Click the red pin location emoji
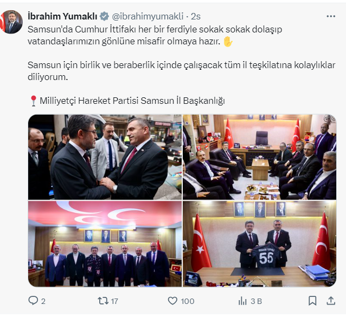 coord(33,101)
